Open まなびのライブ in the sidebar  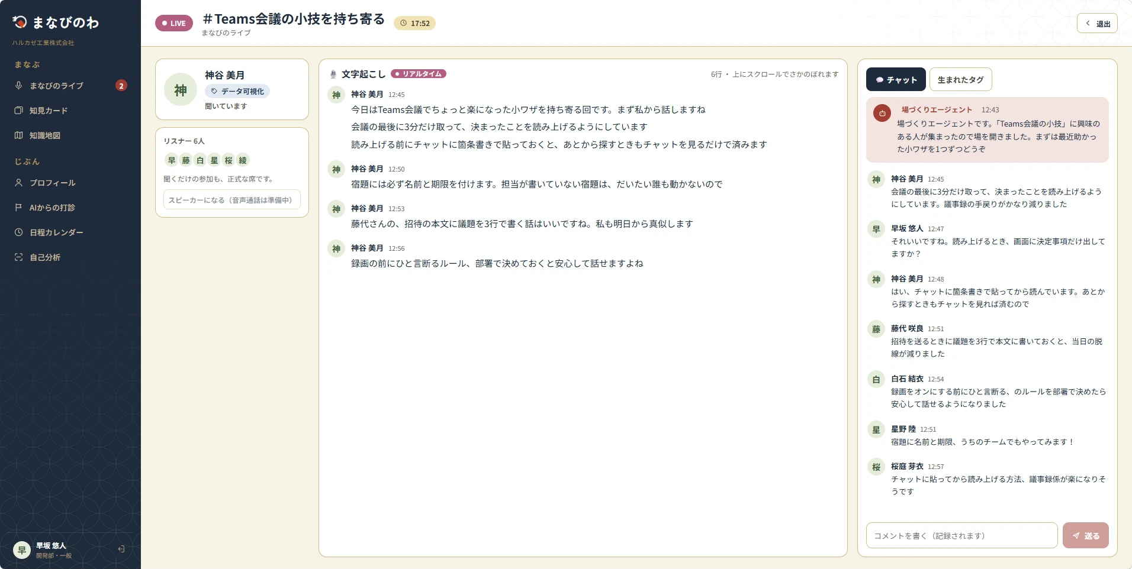[70, 86]
